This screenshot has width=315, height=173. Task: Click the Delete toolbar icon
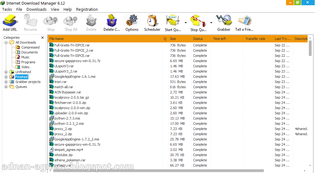(92, 21)
